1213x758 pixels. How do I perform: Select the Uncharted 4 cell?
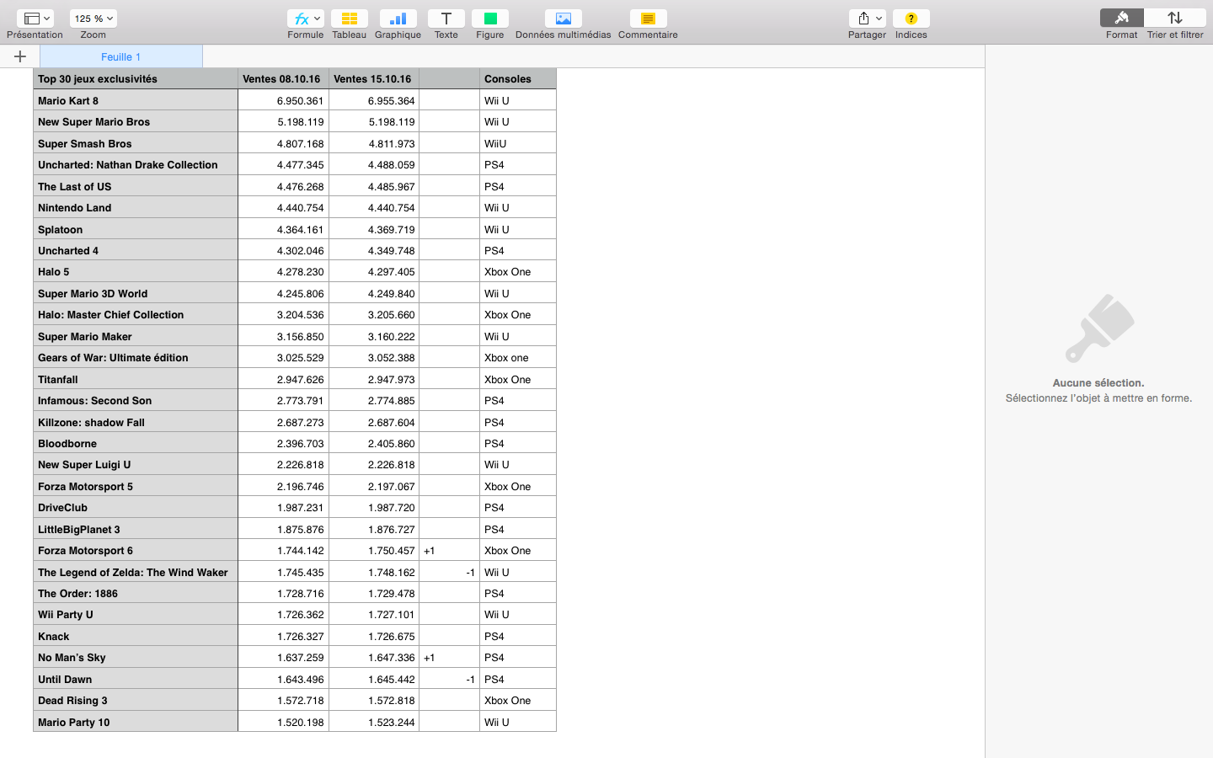[x=136, y=250]
